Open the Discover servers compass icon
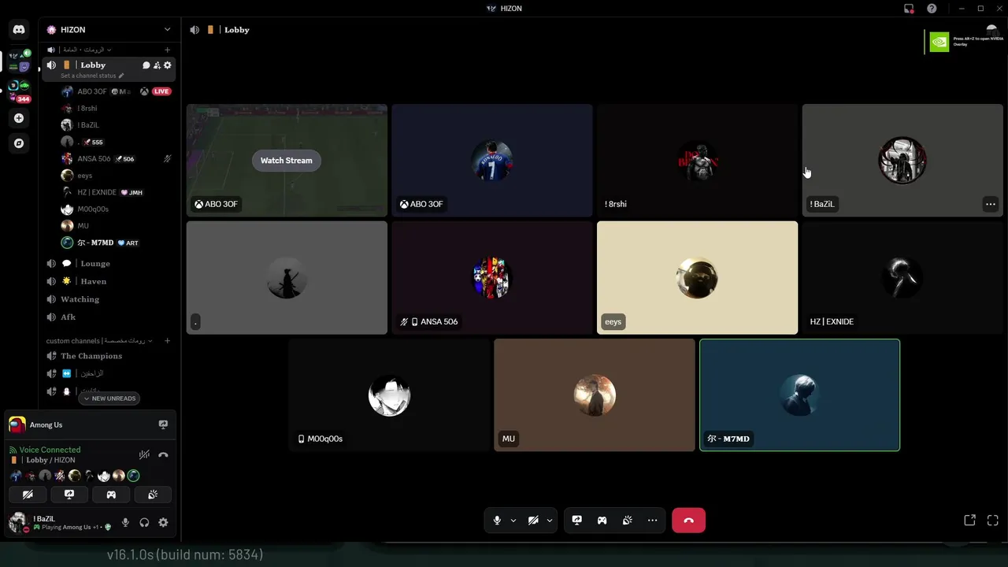 point(19,143)
